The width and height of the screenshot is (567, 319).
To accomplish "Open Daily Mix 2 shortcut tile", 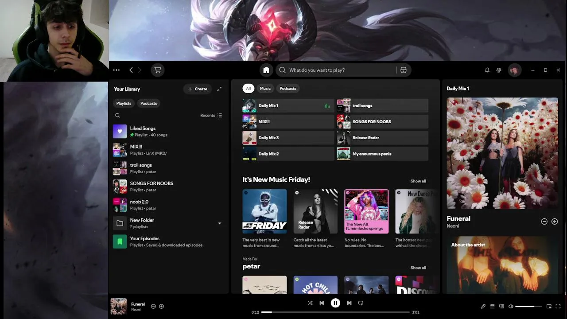I will (288, 154).
